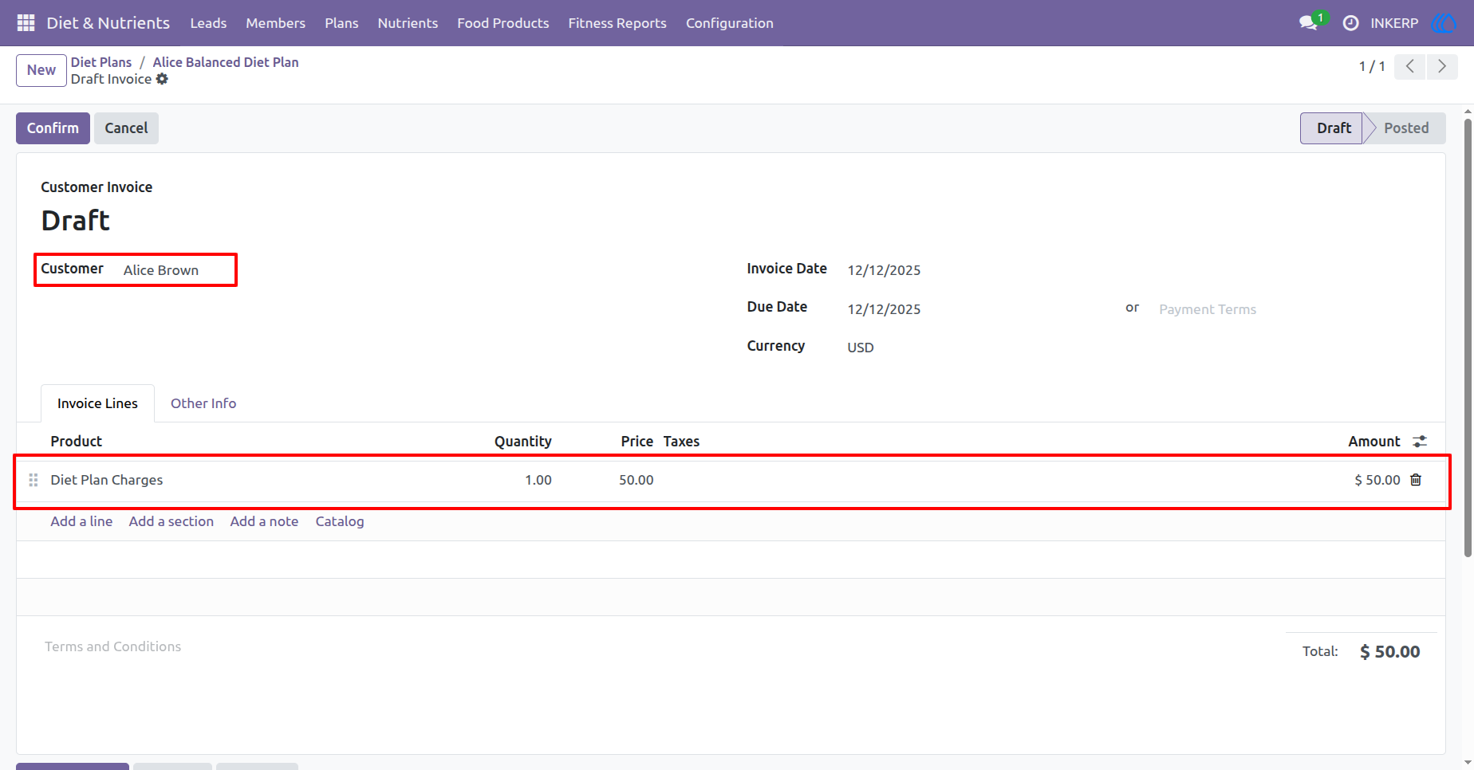Open the Catalog link
1474x770 pixels.
pos(340,521)
